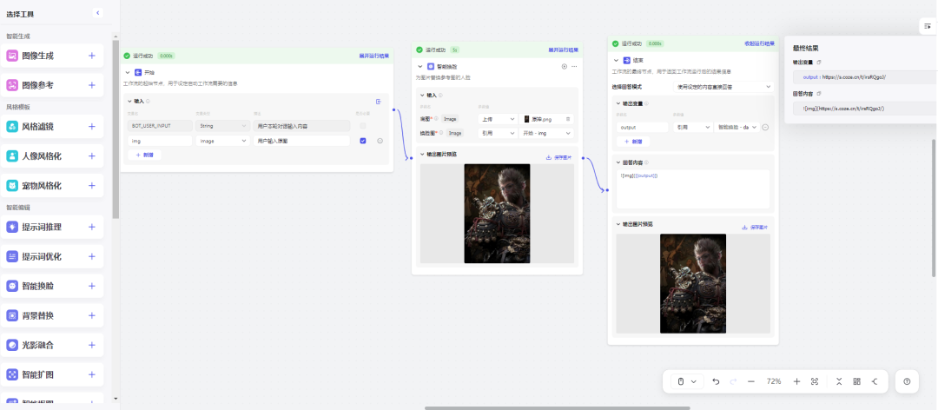The width and height of the screenshot is (938, 410).
Task: Open the 引用 dropdown for 换脸图 parameter
Action: click(x=497, y=133)
